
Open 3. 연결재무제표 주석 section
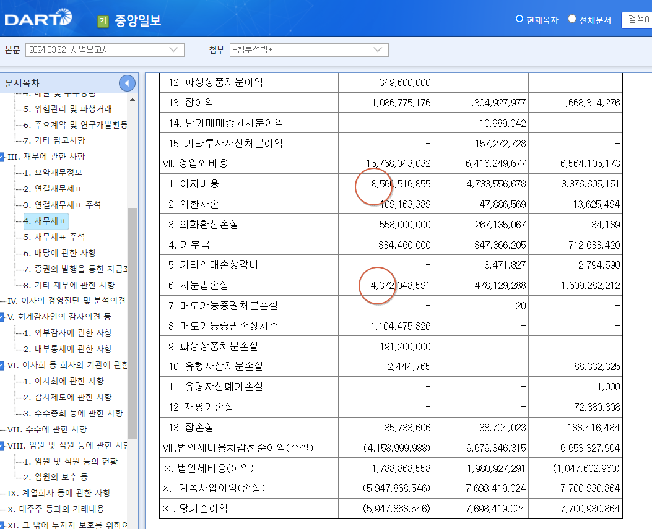tap(62, 204)
